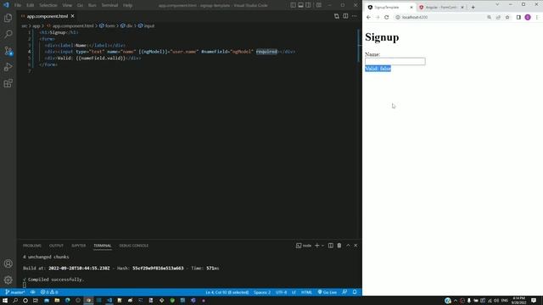Click Spaces: 2 indentation setting
The image size is (543, 305).
pyautogui.click(x=262, y=292)
